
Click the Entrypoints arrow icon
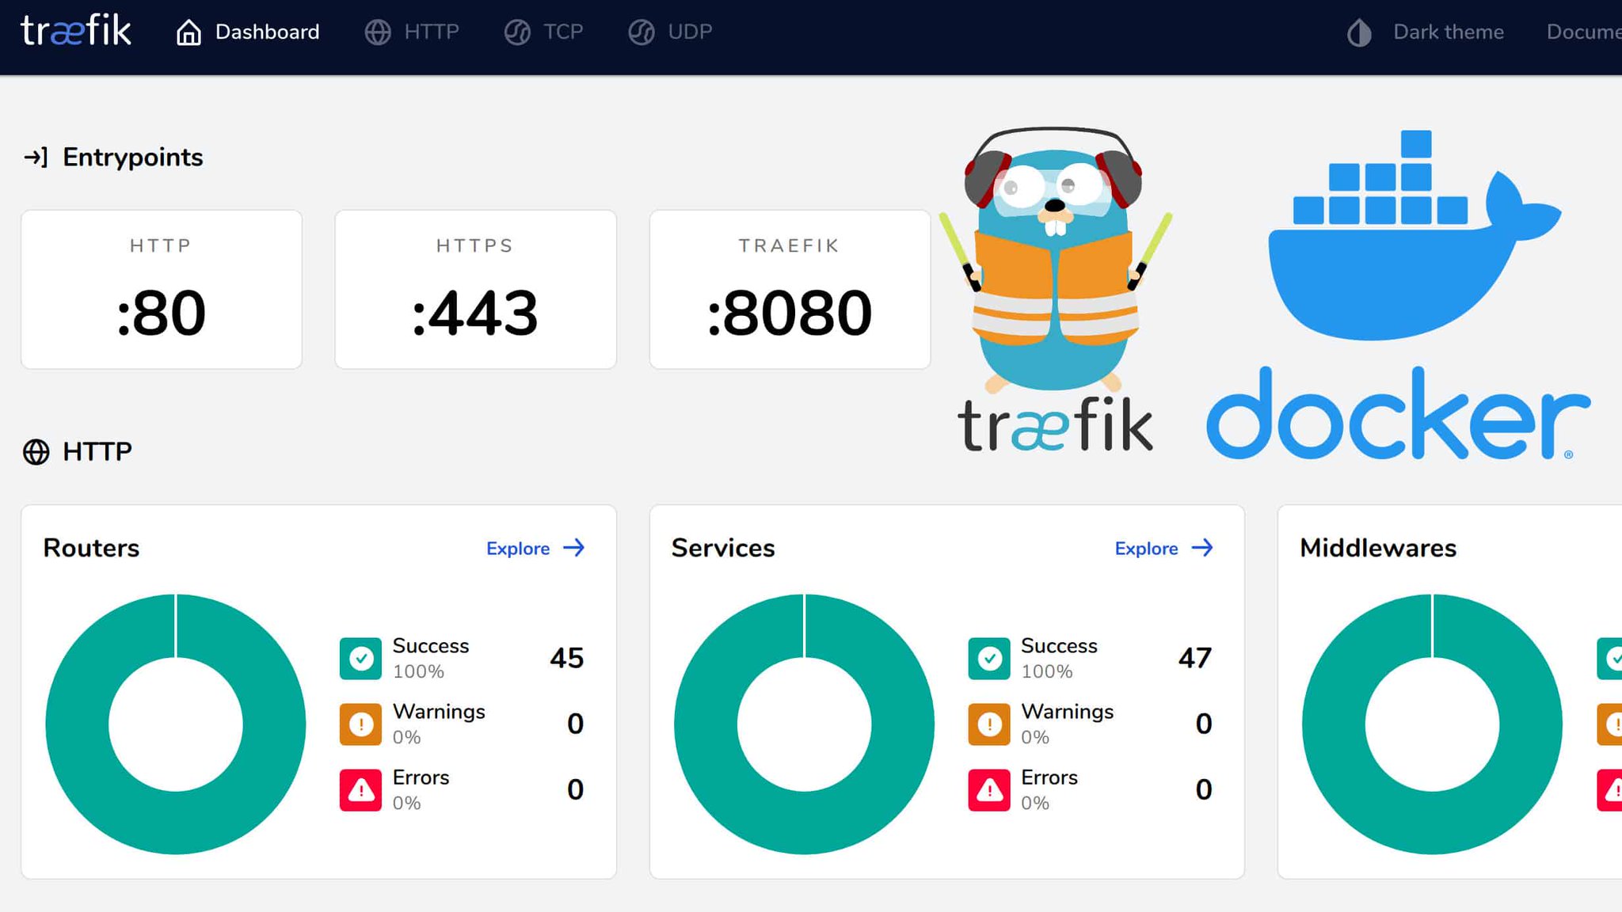tap(36, 157)
